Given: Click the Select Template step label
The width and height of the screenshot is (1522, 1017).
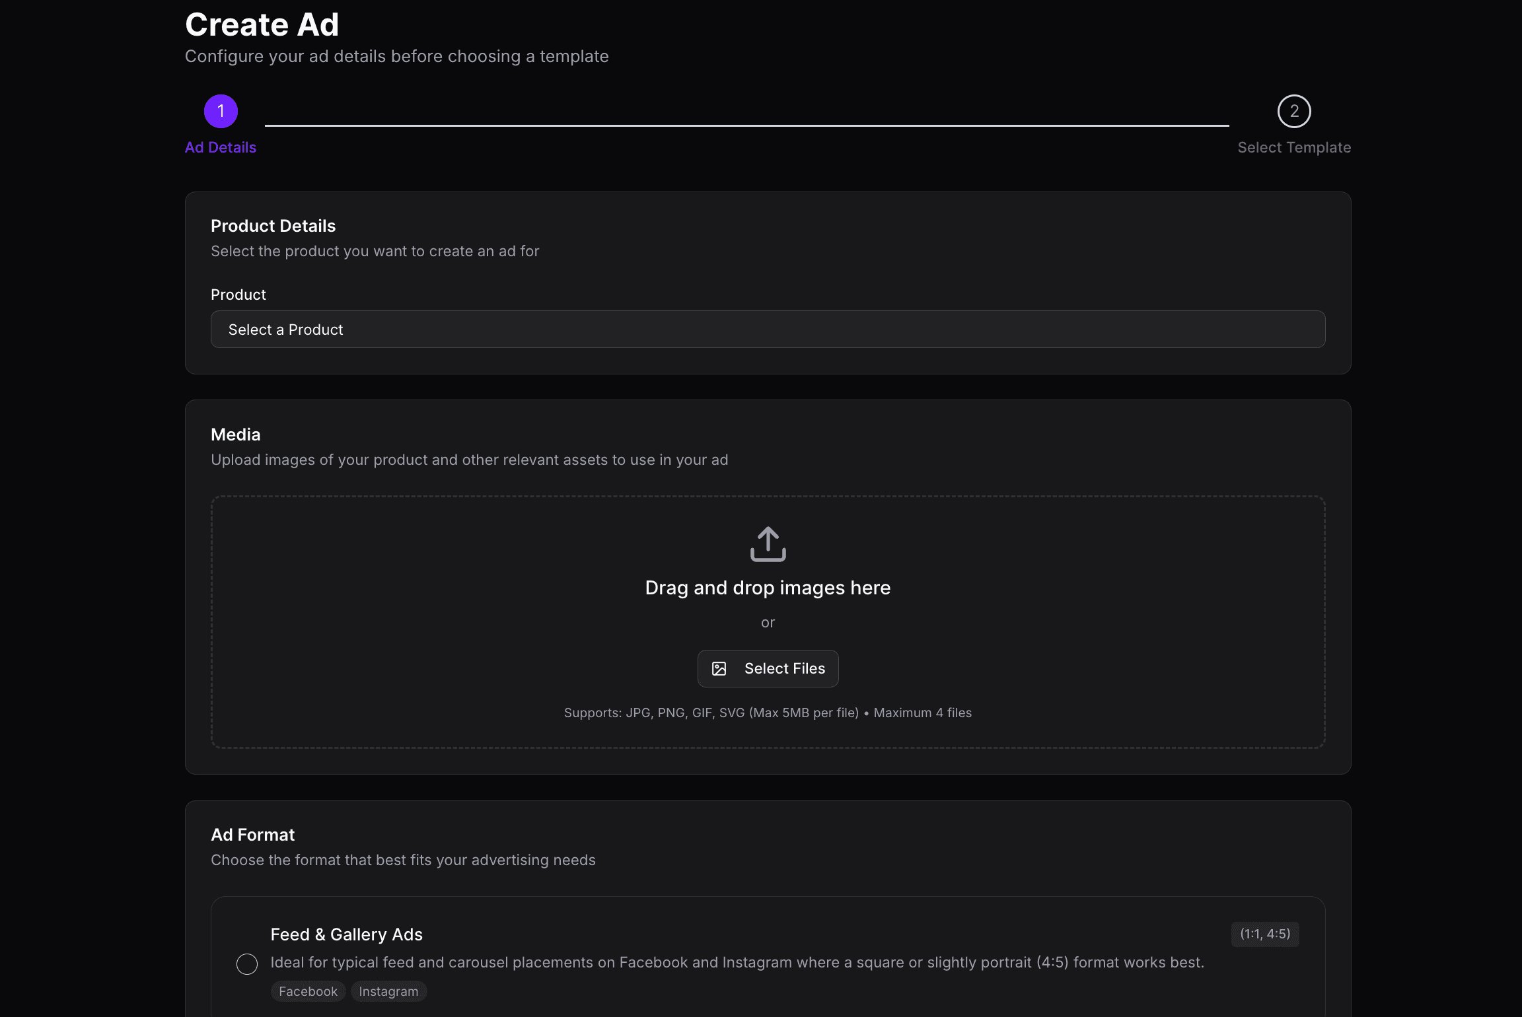Looking at the screenshot, I should pyautogui.click(x=1293, y=147).
